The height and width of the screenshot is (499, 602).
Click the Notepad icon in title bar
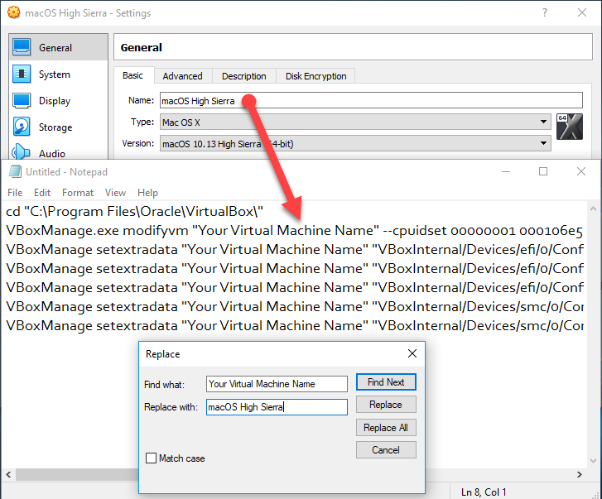[x=14, y=171]
